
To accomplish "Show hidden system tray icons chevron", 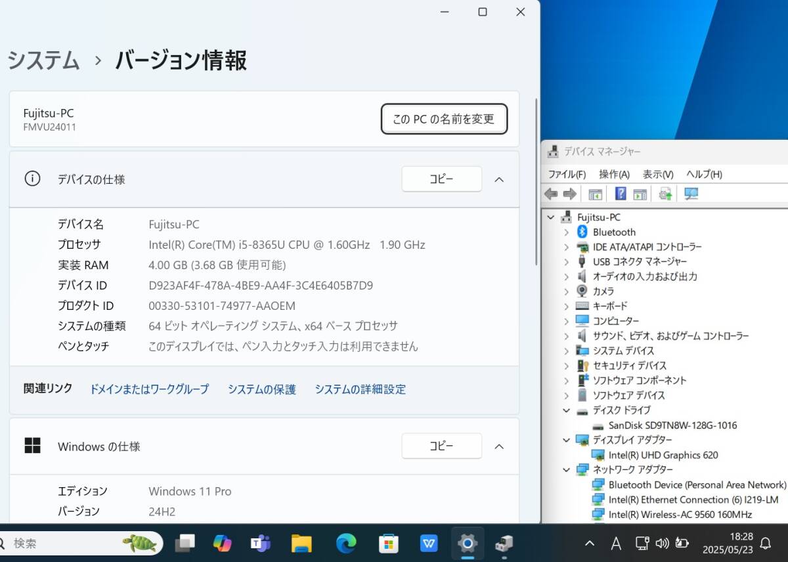I will (x=590, y=543).
